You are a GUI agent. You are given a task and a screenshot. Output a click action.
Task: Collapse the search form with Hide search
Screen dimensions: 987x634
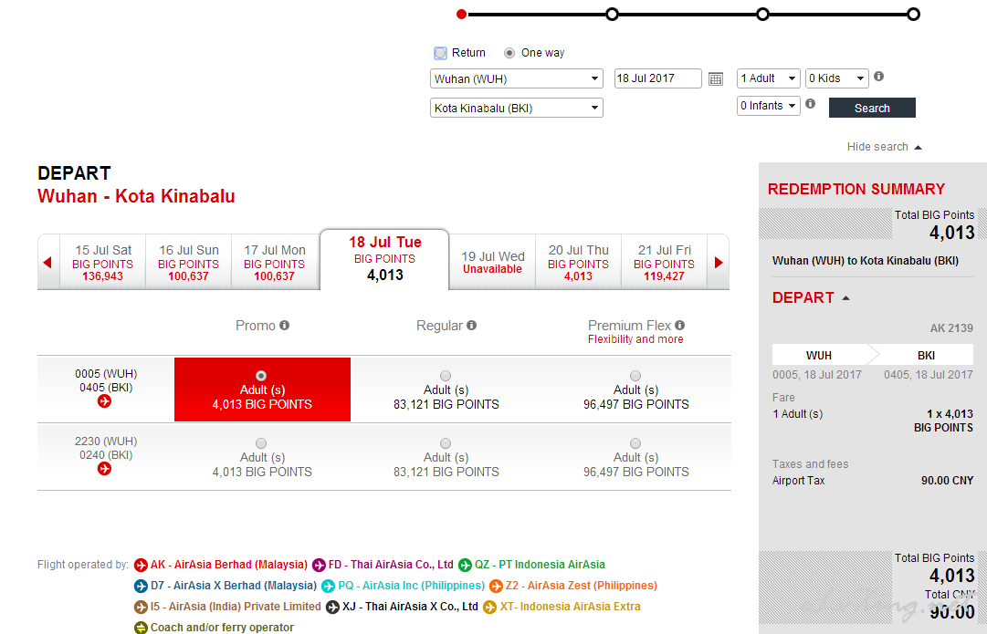(x=884, y=147)
